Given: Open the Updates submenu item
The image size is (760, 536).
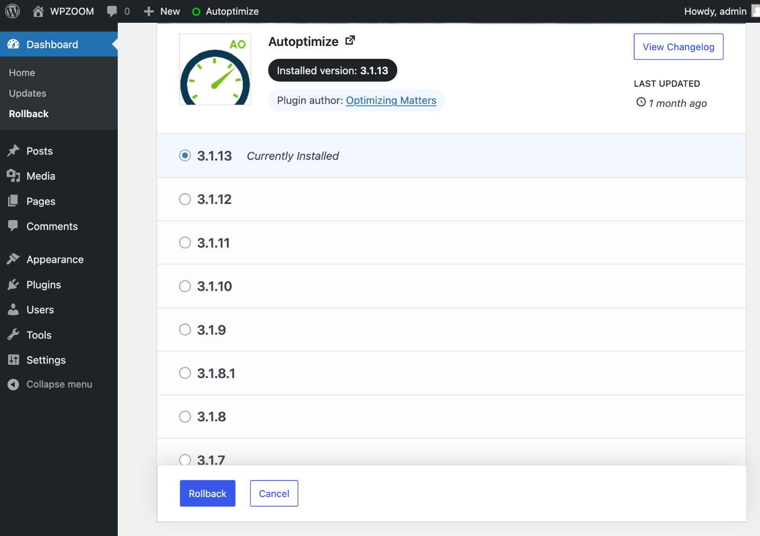Looking at the screenshot, I should [x=28, y=93].
